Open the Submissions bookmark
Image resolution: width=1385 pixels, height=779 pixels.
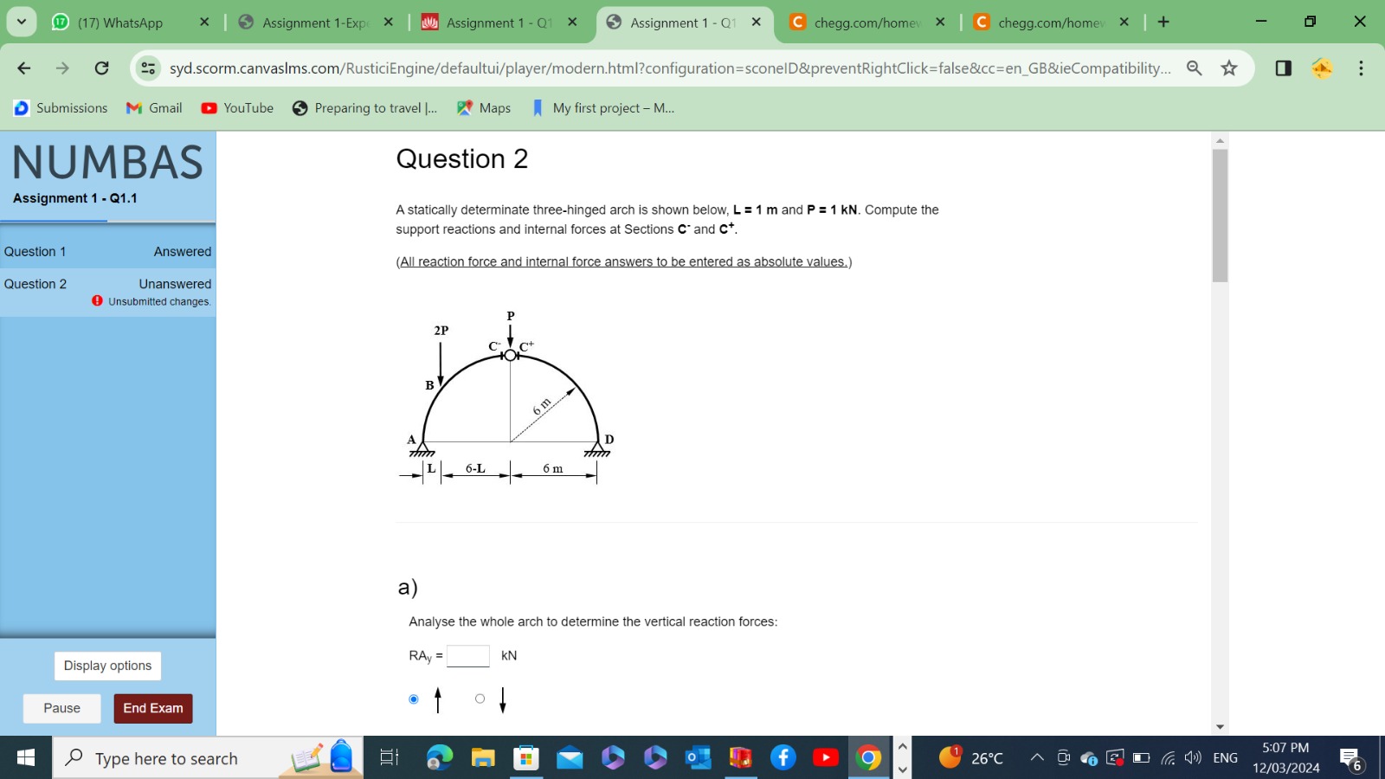pos(61,107)
